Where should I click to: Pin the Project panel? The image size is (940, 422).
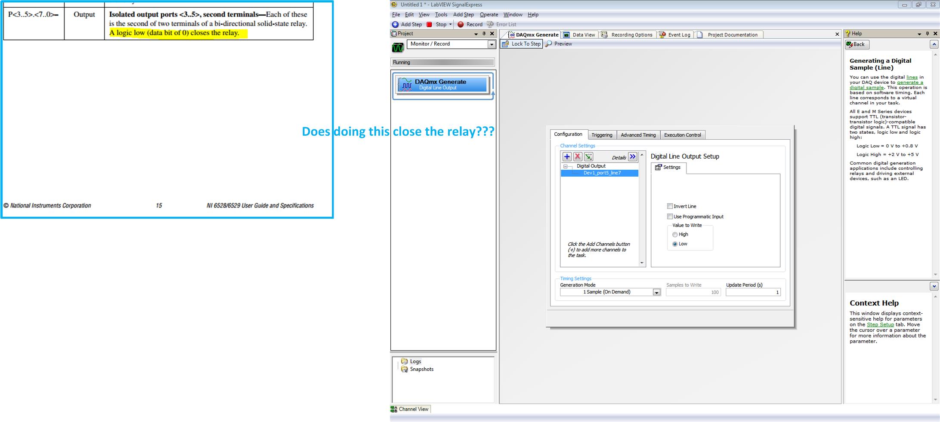tap(484, 34)
